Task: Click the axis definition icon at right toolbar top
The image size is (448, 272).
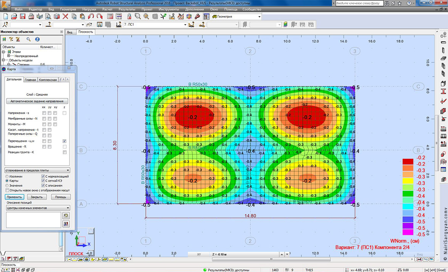Action: pyautogui.click(x=443, y=35)
